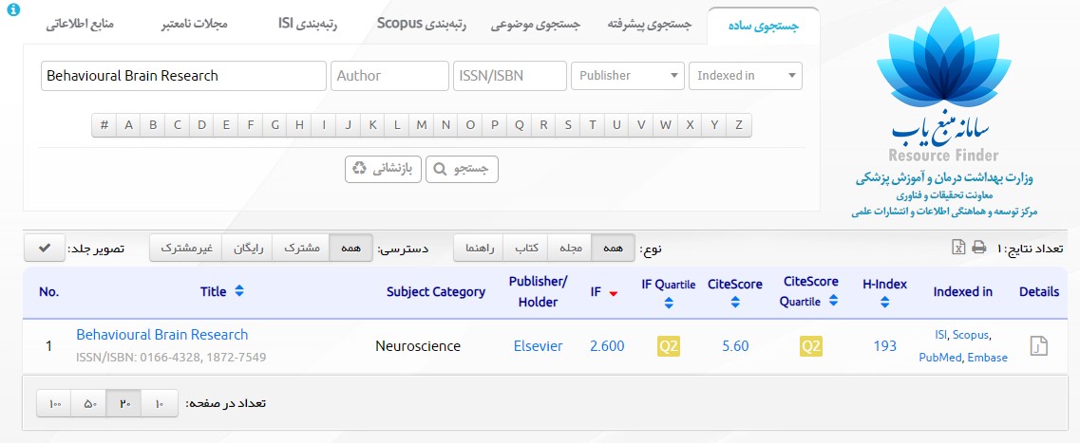Open the Details document icon for the journal
This screenshot has width=1080, height=443.
tap(1038, 346)
